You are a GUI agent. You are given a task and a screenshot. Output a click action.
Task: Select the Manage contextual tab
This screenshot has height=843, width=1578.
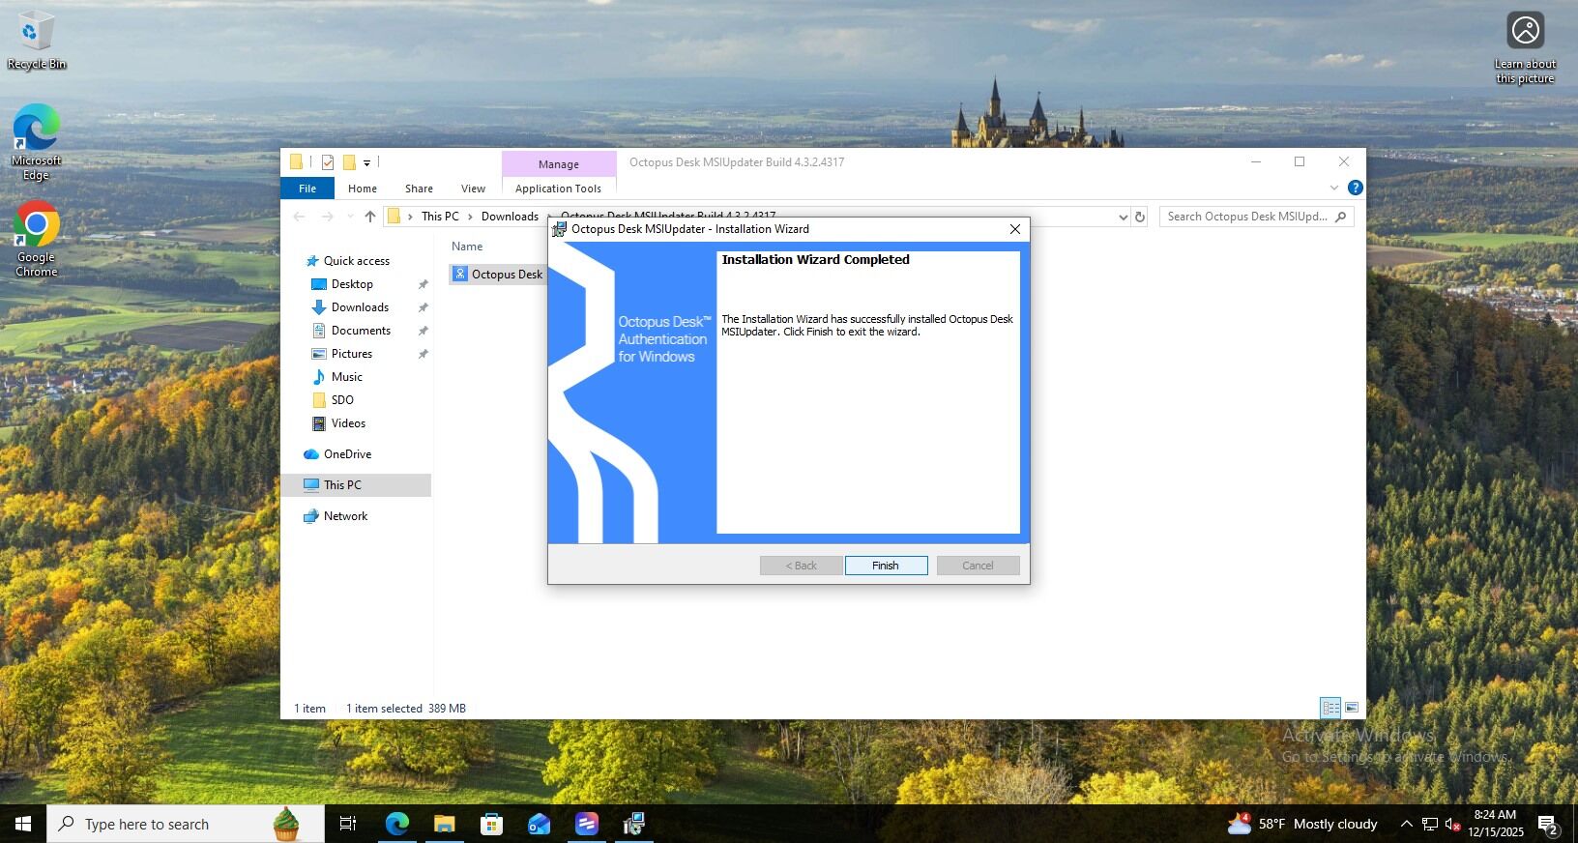559,164
